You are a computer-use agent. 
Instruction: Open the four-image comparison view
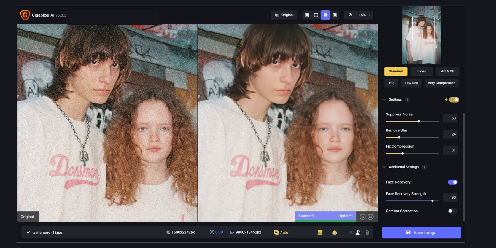pos(335,15)
